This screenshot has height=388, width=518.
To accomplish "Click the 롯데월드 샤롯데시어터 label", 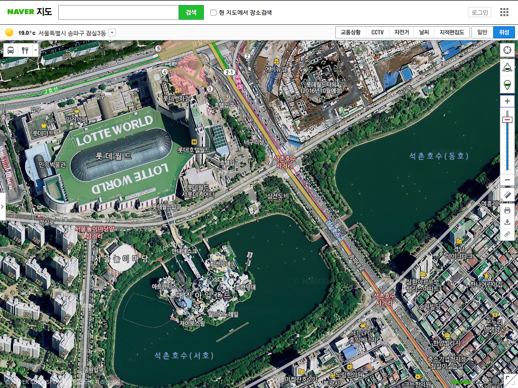I will pos(198,191).
